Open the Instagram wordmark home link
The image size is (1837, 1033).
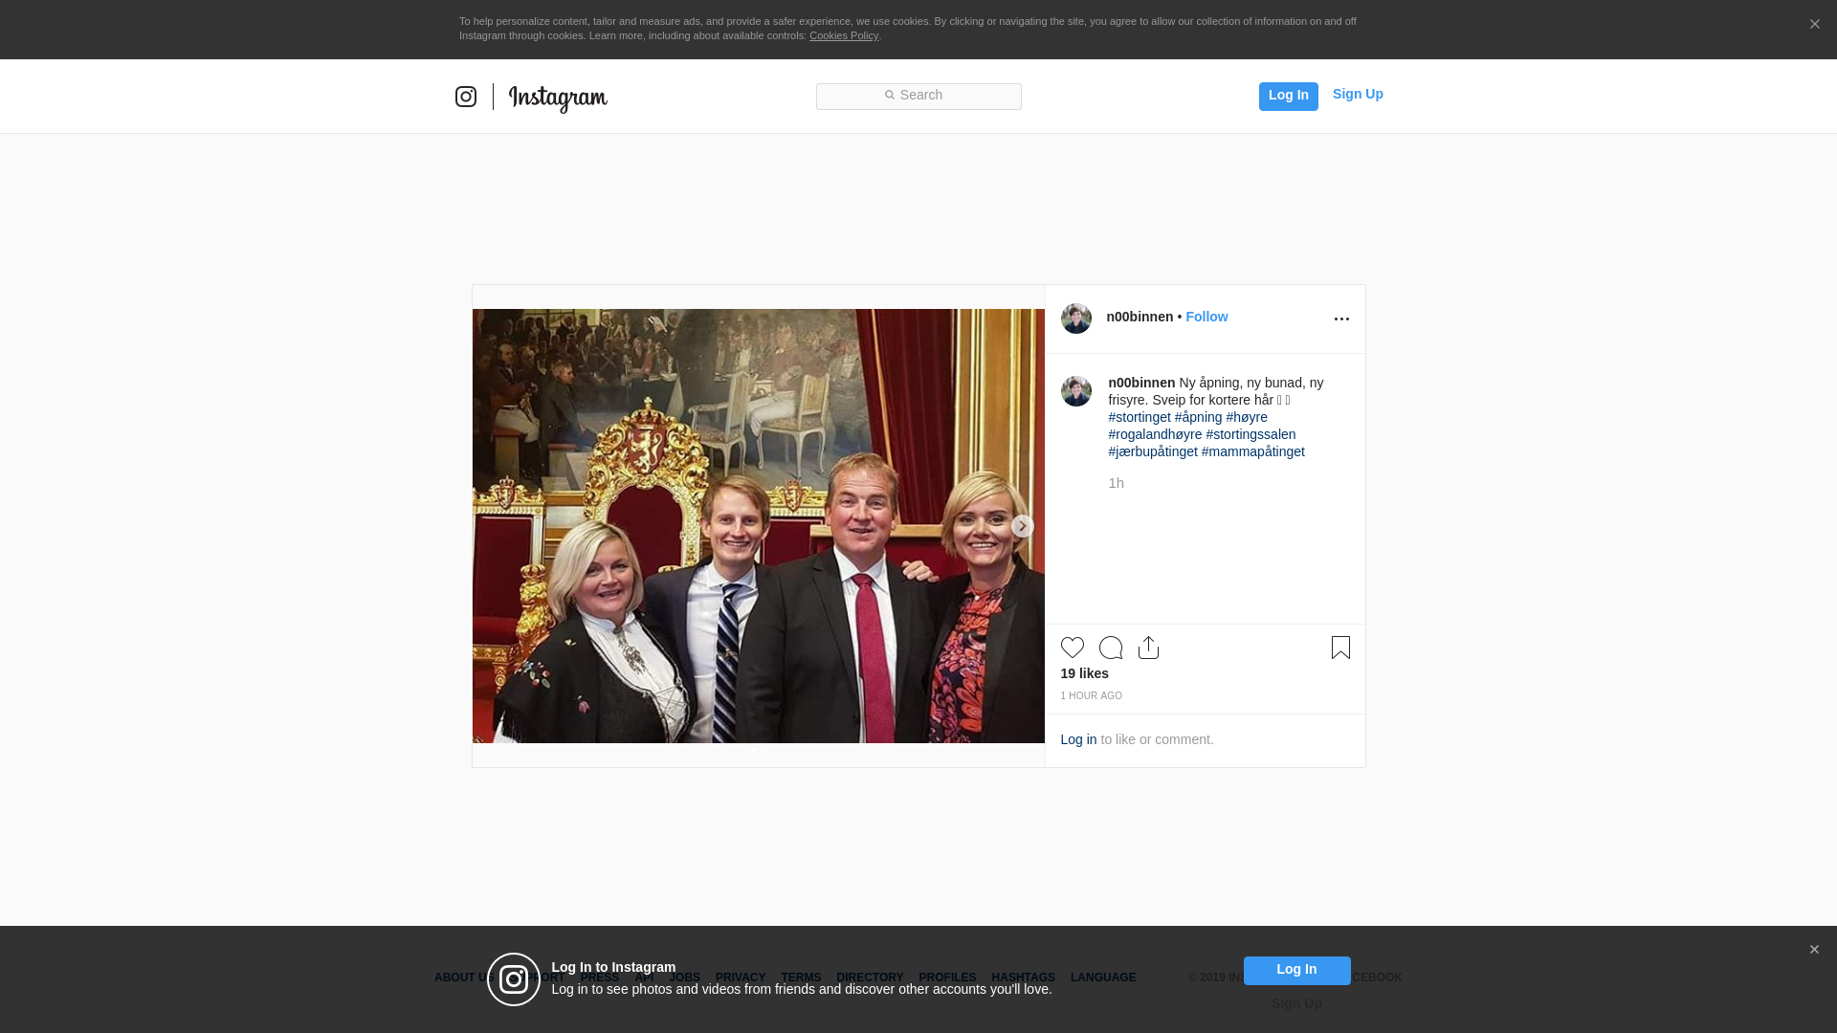point(558,98)
